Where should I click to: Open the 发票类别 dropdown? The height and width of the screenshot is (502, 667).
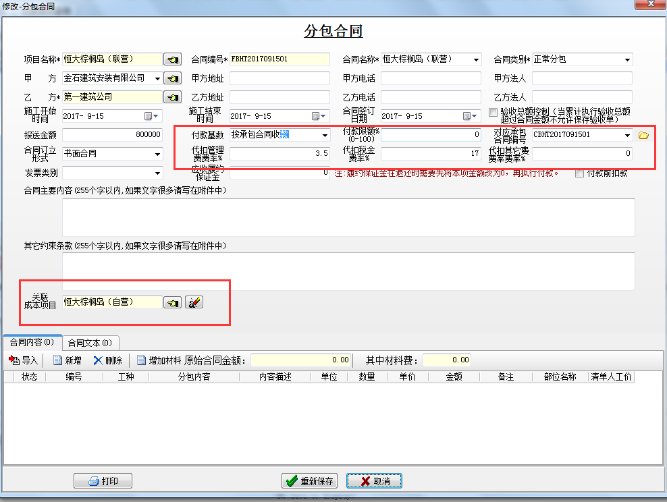(157, 173)
